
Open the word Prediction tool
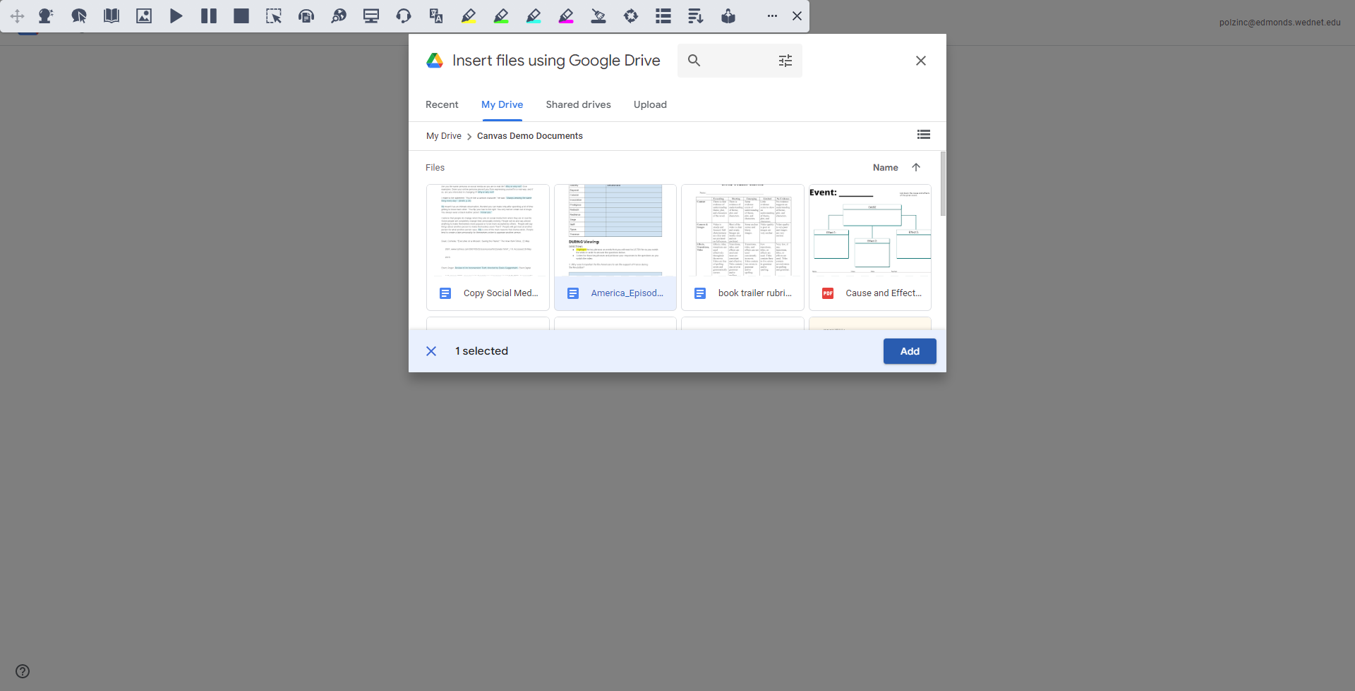[46, 16]
